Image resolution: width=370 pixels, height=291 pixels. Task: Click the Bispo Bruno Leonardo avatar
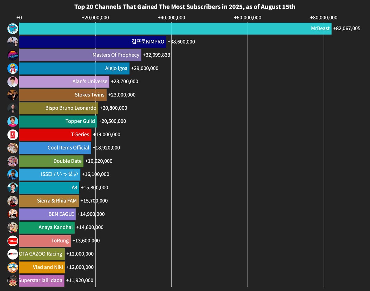pyautogui.click(x=13, y=108)
